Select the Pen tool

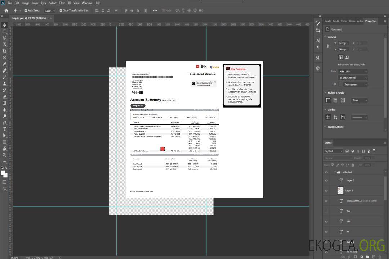click(x=4, y=123)
